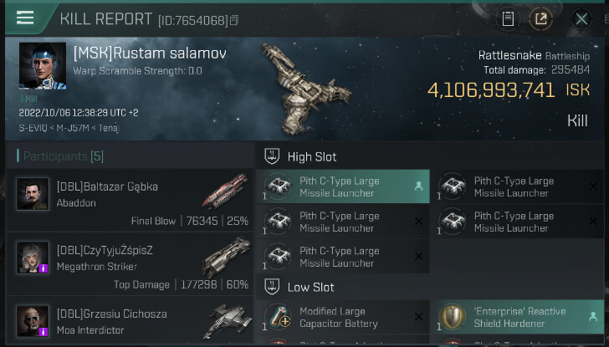Click the Megathron Striker ship icon
Viewport: 609px width, 347px height.
(x=226, y=256)
